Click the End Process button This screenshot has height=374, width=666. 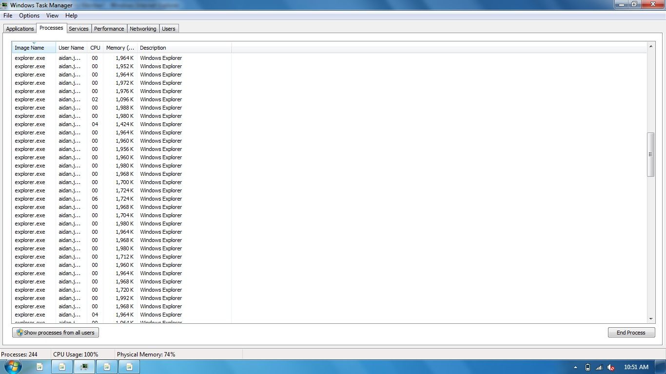(631, 333)
